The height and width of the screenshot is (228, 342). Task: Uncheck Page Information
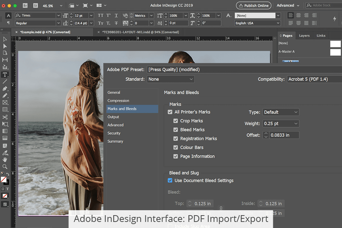176,156
